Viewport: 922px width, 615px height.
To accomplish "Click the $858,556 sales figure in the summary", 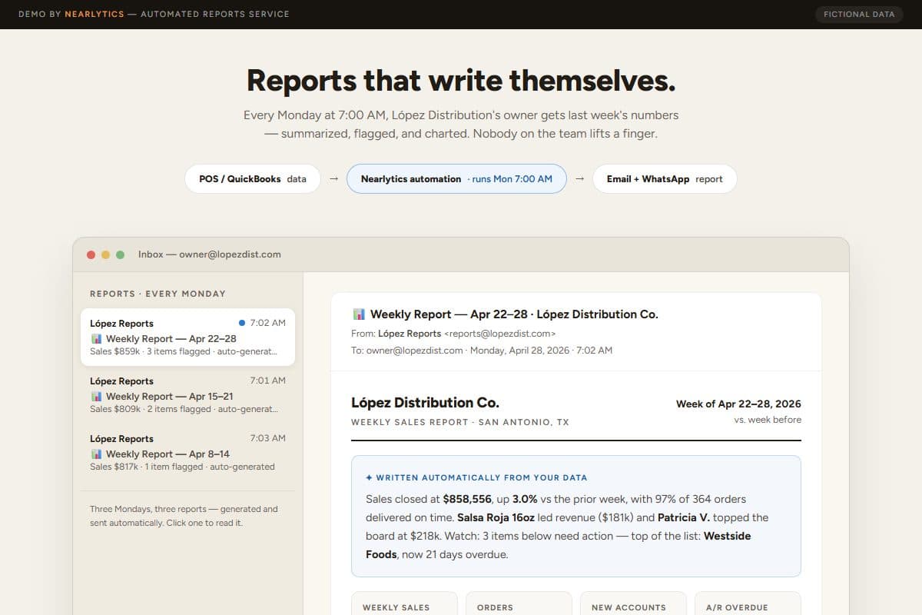I will click(x=467, y=499).
